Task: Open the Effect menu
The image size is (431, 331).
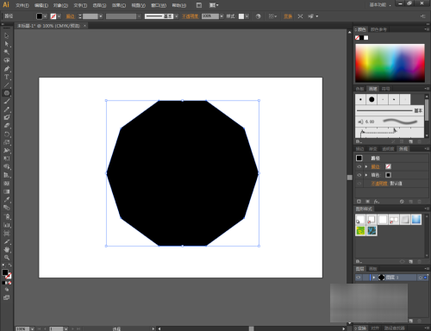Action: point(119,5)
